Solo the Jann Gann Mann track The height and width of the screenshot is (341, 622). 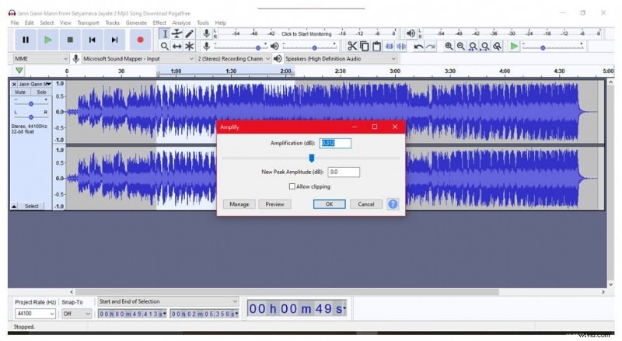[x=41, y=92]
